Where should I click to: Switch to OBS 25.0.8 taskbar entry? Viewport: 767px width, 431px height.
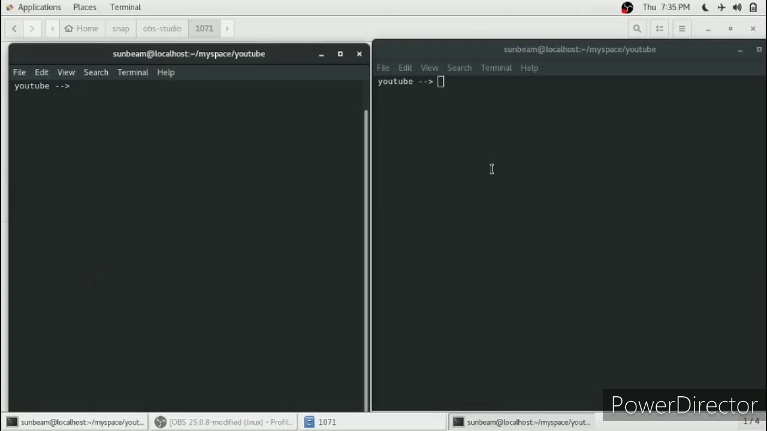[x=223, y=422]
